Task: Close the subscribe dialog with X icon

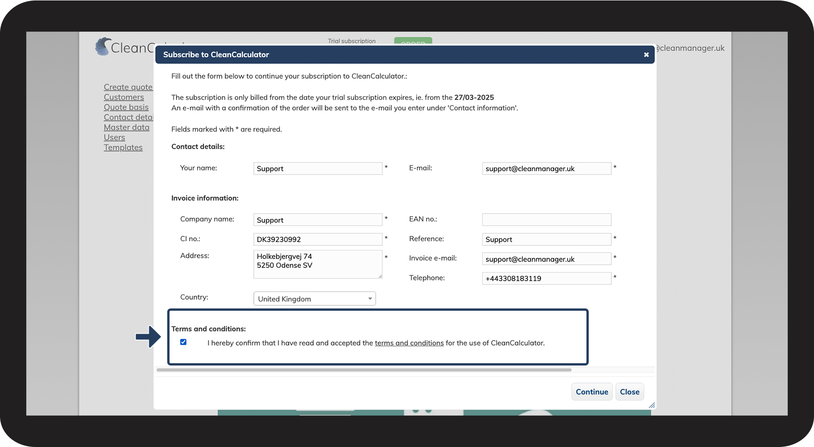Action: pos(646,55)
